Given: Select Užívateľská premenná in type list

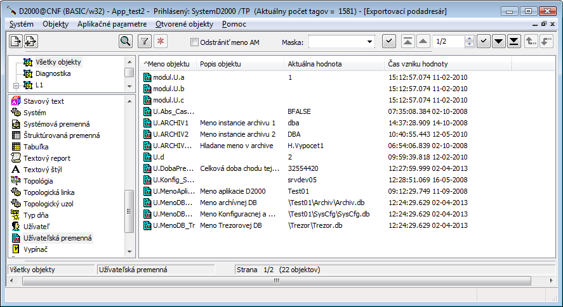Looking at the screenshot, I should point(57,238).
